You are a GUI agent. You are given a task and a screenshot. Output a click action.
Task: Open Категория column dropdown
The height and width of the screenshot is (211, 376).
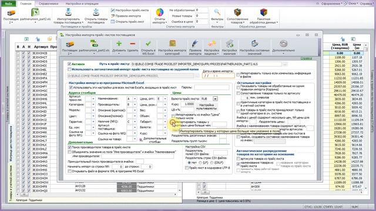(93, 104)
